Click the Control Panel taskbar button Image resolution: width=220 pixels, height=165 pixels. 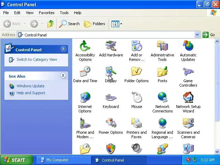point(119,160)
